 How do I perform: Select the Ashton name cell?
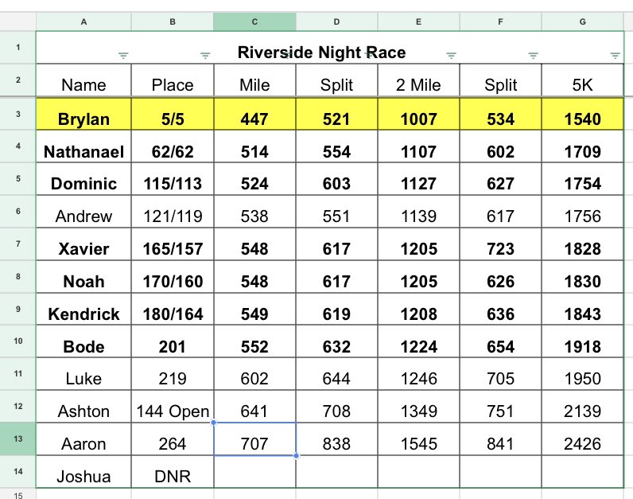[83, 407]
